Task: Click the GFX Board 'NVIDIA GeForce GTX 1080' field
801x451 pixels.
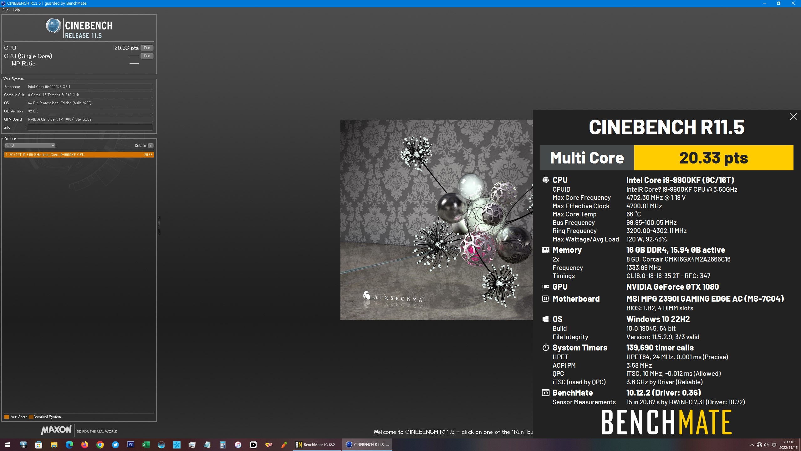Action: tap(90, 119)
